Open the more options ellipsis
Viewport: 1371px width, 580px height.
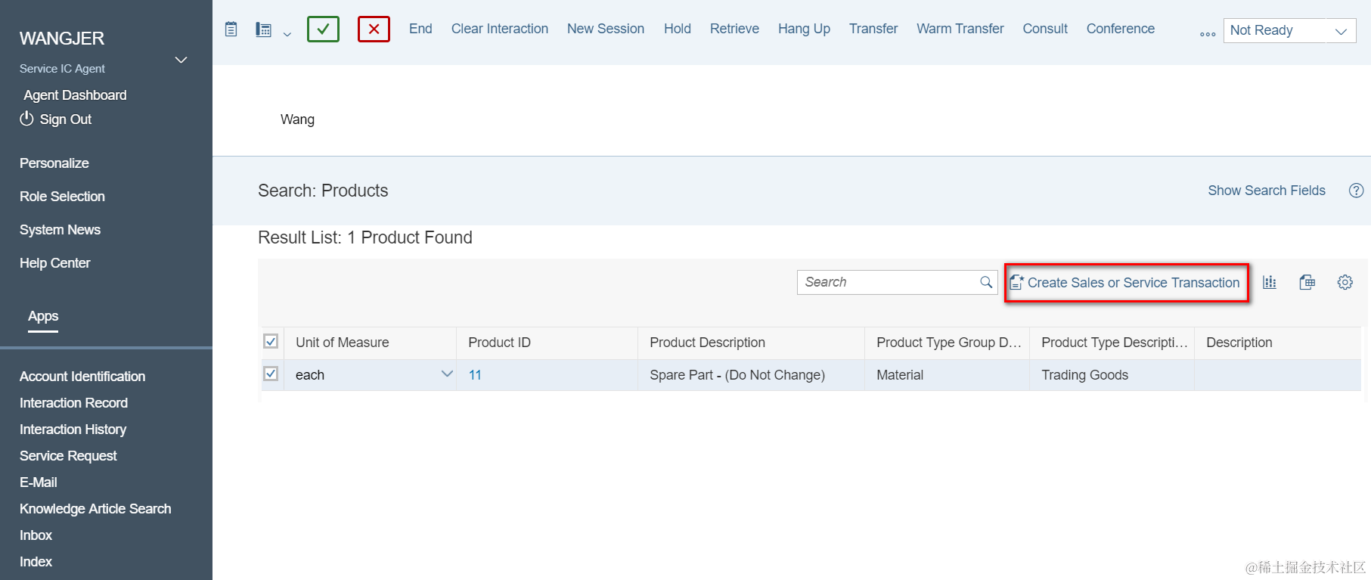[x=1208, y=34]
